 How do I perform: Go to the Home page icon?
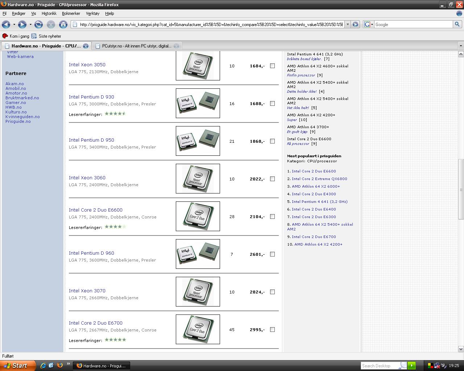[63, 24]
